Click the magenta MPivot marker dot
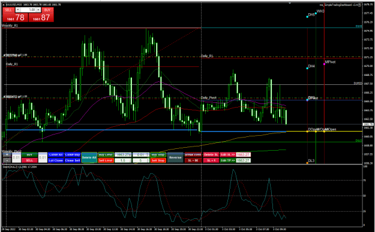The image size is (375, 232). point(324,64)
